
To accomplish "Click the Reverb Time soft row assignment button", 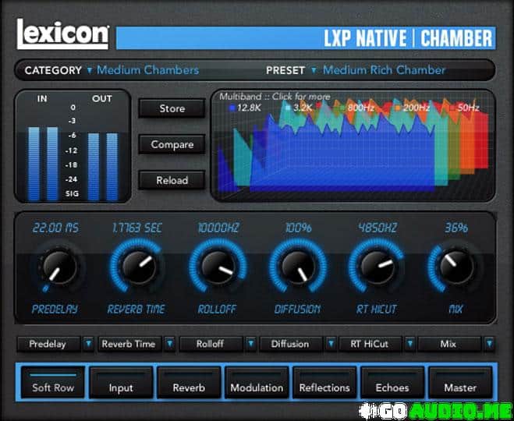I will (x=129, y=344).
